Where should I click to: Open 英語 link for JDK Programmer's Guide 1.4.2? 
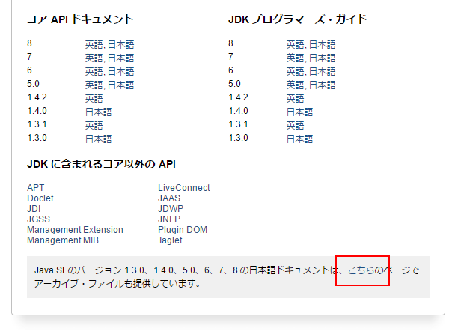point(295,98)
